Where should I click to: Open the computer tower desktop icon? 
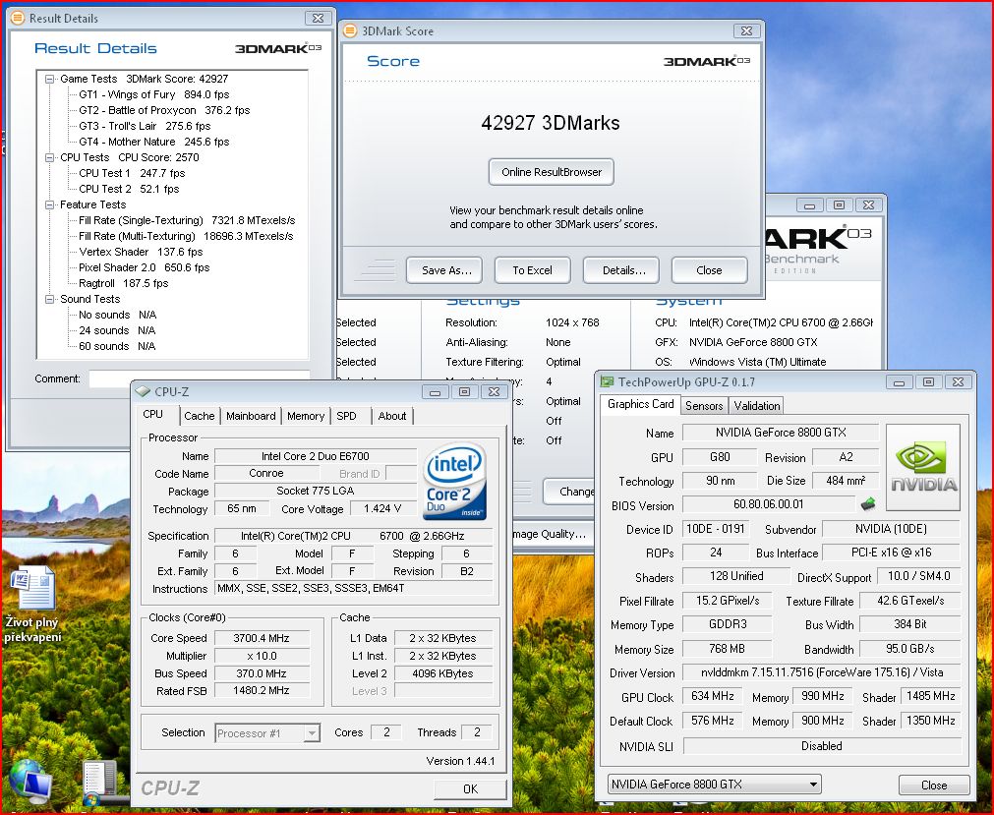point(100,784)
